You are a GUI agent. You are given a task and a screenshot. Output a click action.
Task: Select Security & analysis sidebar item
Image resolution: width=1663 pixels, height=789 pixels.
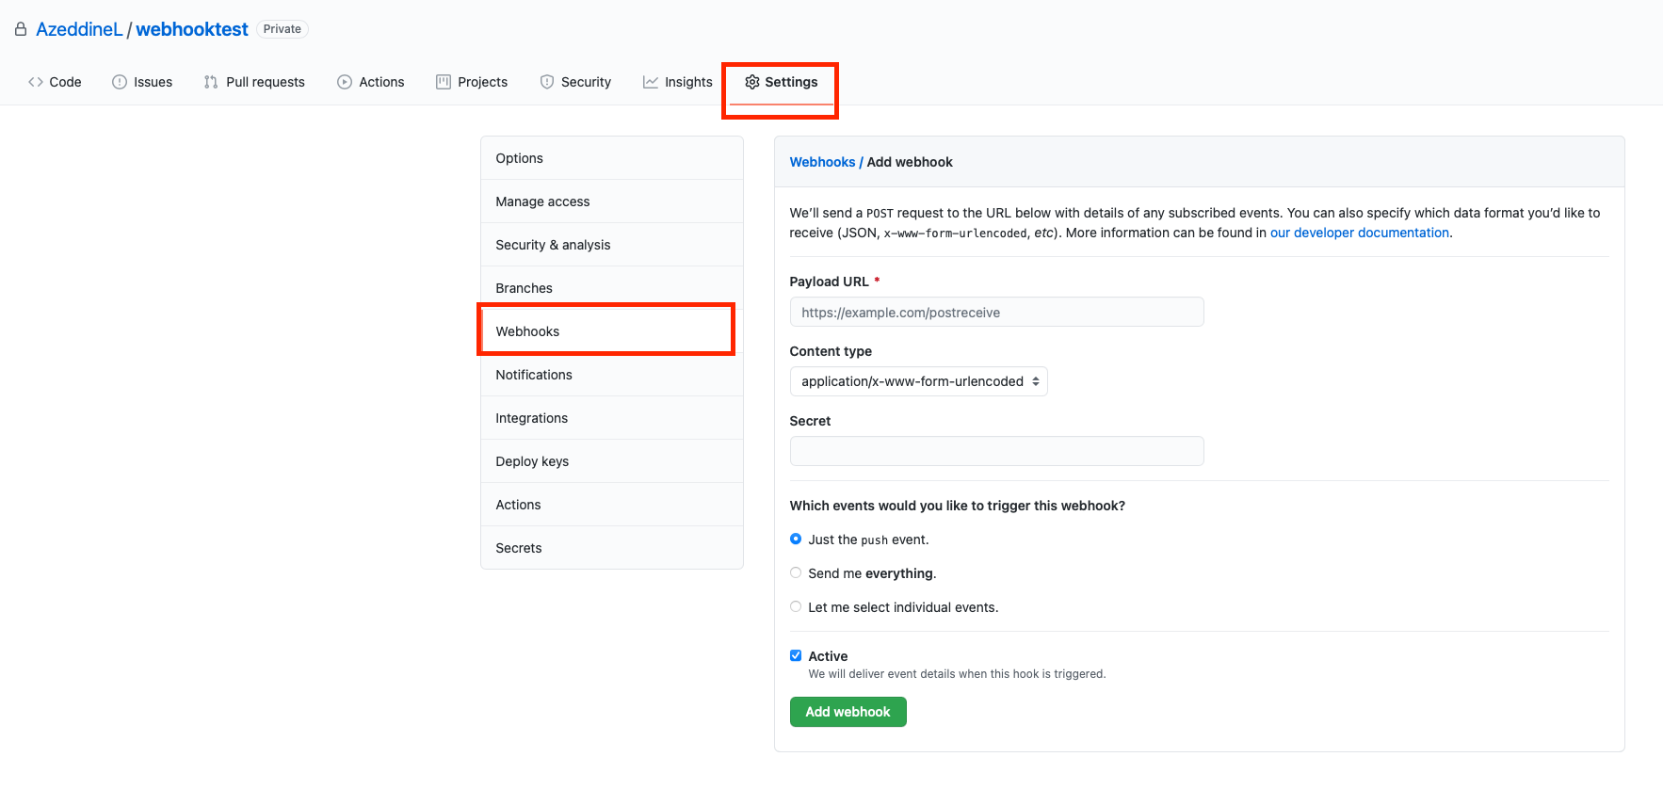pyautogui.click(x=612, y=245)
